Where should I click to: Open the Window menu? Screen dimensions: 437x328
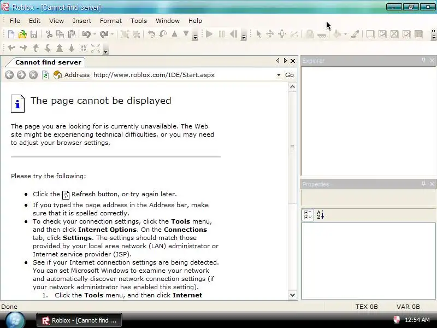168,21
